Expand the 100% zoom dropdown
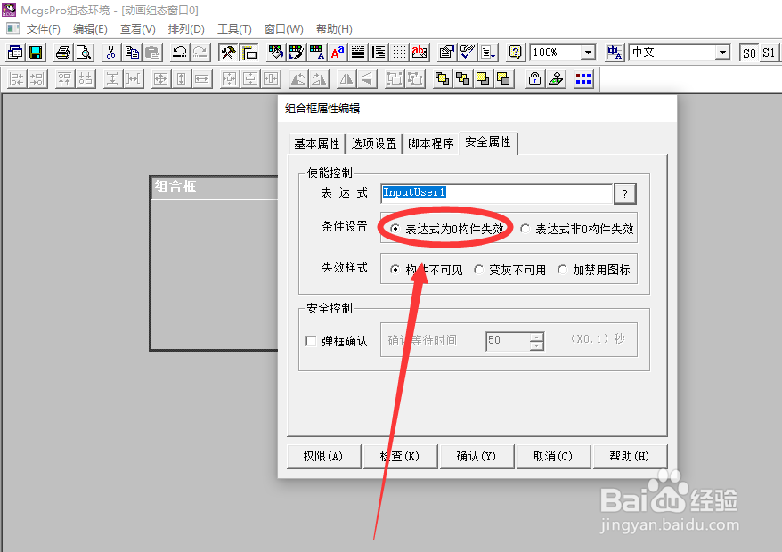Viewport: 782px width, 552px height. click(x=589, y=53)
